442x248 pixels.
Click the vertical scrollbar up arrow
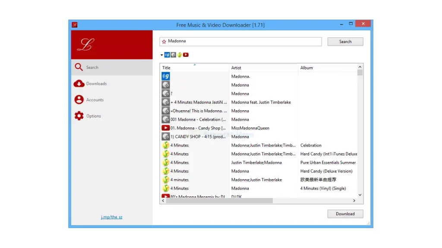(x=360, y=67)
